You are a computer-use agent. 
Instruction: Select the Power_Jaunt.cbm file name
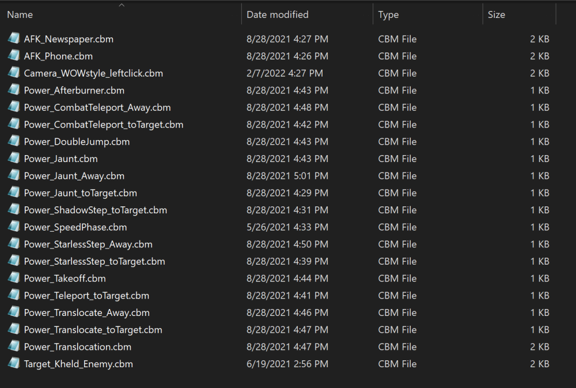point(60,159)
